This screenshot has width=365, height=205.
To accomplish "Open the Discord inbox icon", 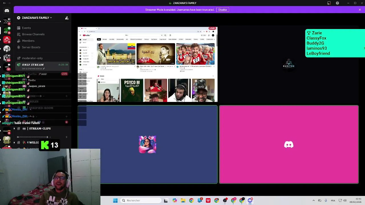I will click(329, 3).
